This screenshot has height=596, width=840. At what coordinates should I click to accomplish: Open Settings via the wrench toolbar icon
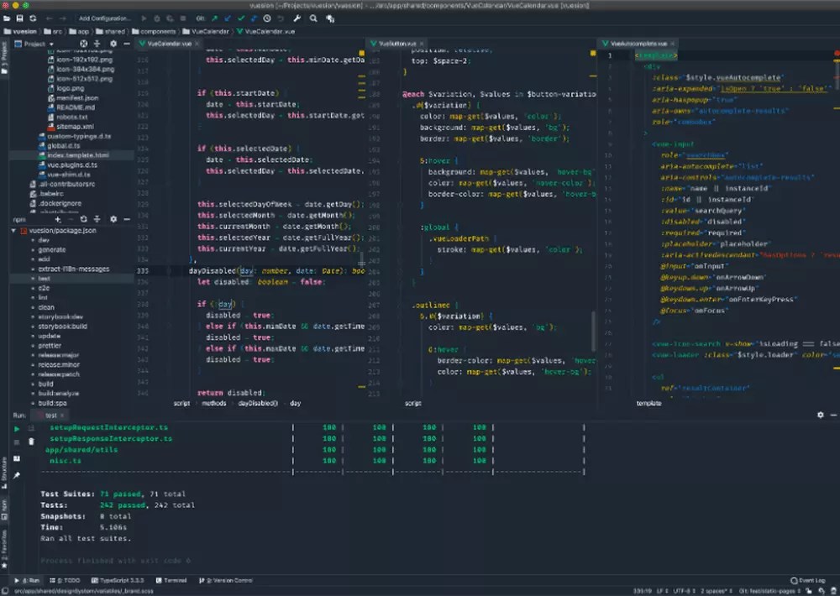click(297, 18)
